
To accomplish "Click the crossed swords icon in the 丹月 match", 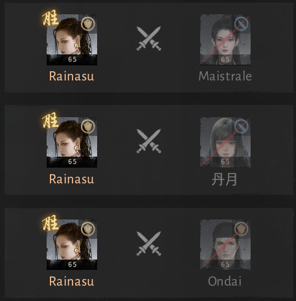I will [x=149, y=141].
